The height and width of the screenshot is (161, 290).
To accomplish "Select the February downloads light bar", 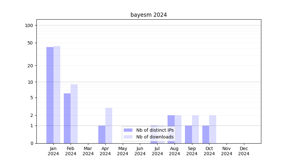I will pyautogui.click(x=74, y=114).
